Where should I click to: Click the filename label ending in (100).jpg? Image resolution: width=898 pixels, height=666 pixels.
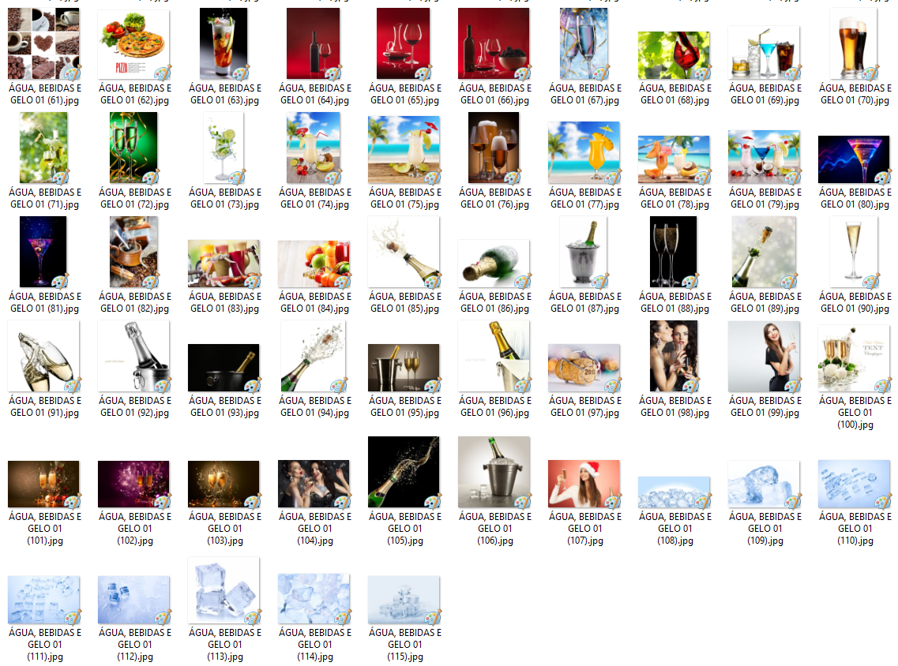[x=855, y=413]
